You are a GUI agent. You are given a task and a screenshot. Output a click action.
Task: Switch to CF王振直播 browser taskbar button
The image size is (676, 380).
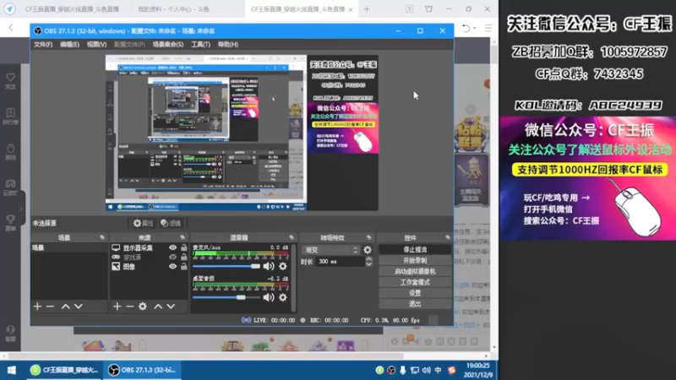64,370
